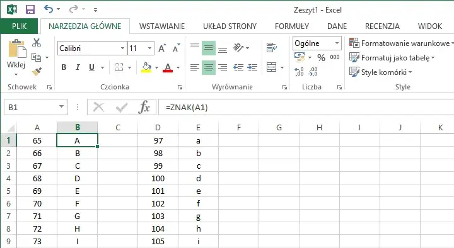Open the Liczba number dialog launcher
The image size is (454, 248).
tap(339, 87)
